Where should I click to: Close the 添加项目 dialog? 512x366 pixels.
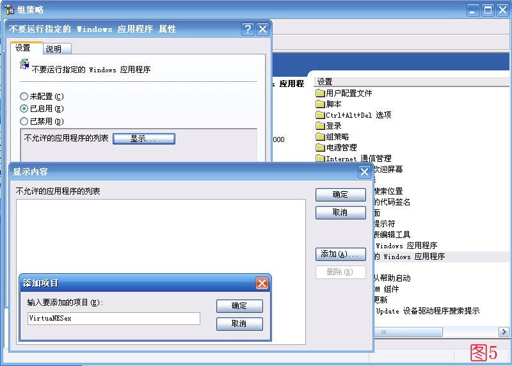pyautogui.click(x=262, y=283)
